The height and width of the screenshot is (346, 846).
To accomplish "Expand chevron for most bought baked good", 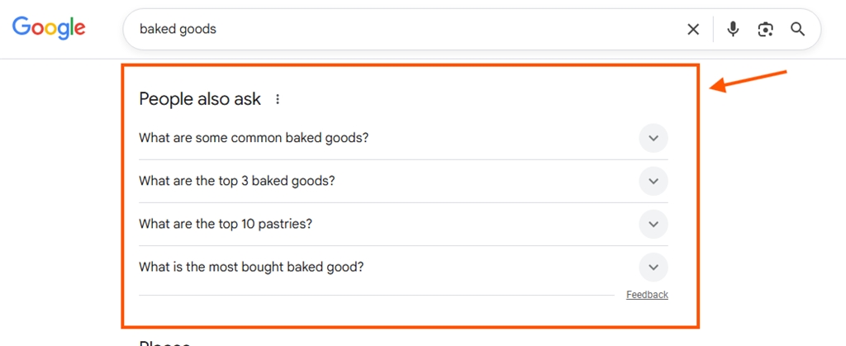I will [x=654, y=267].
